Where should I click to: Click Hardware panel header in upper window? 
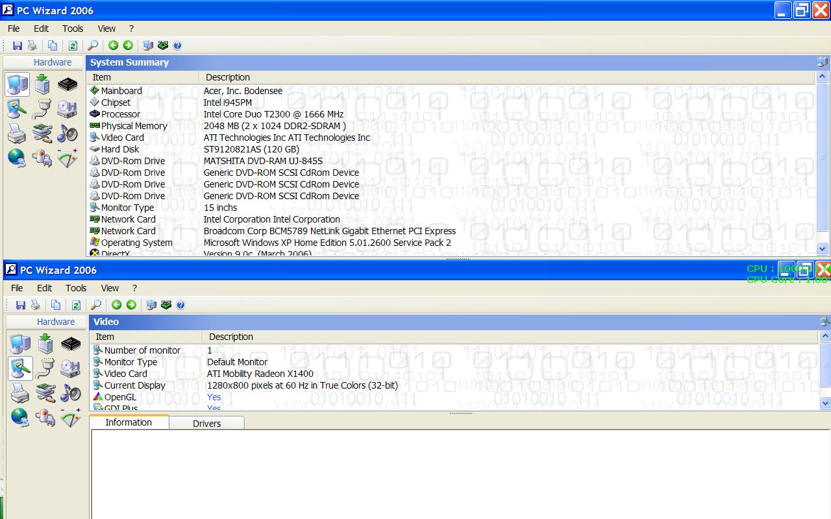tap(53, 62)
